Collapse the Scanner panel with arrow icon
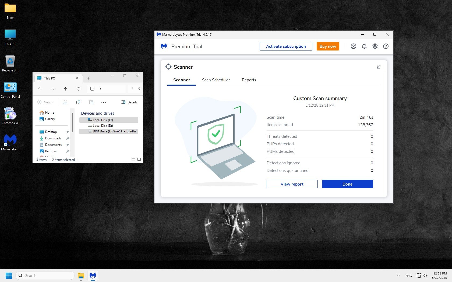Image resolution: width=452 pixels, height=282 pixels. coord(379,67)
